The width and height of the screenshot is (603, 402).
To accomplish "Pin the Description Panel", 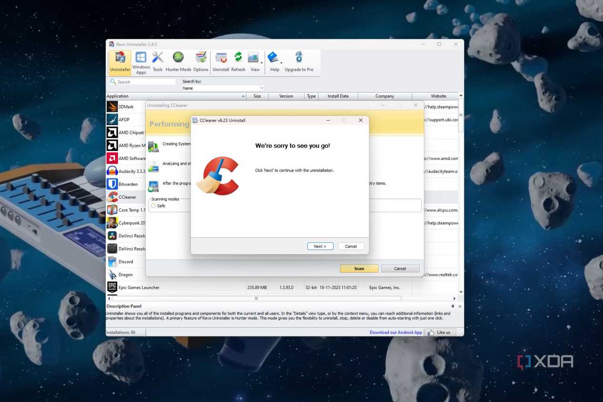I will tap(453, 306).
